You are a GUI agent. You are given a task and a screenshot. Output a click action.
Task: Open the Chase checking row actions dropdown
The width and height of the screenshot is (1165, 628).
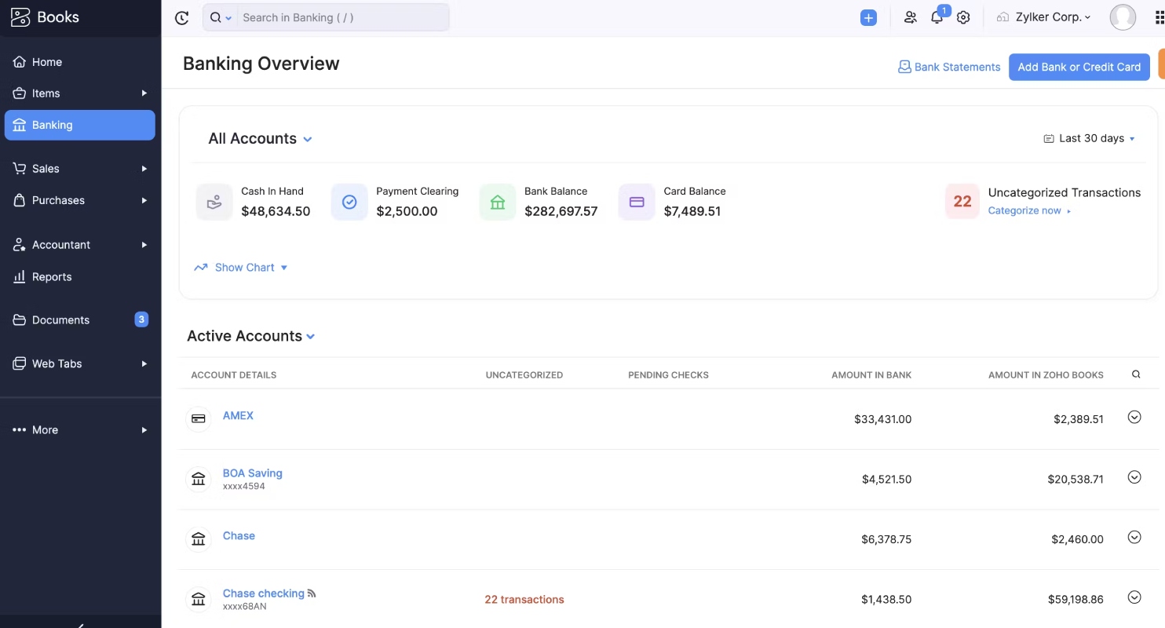pyautogui.click(x=1134, y=597)
